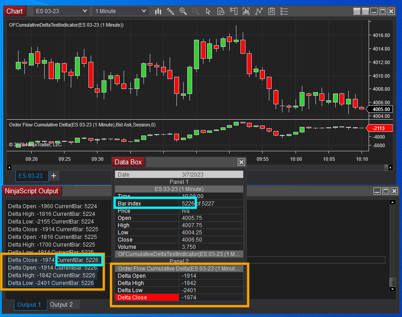Click the Data Box Delta Low value -2401
Viewport: 402px width, 317px height.
(x=189, y=290)
